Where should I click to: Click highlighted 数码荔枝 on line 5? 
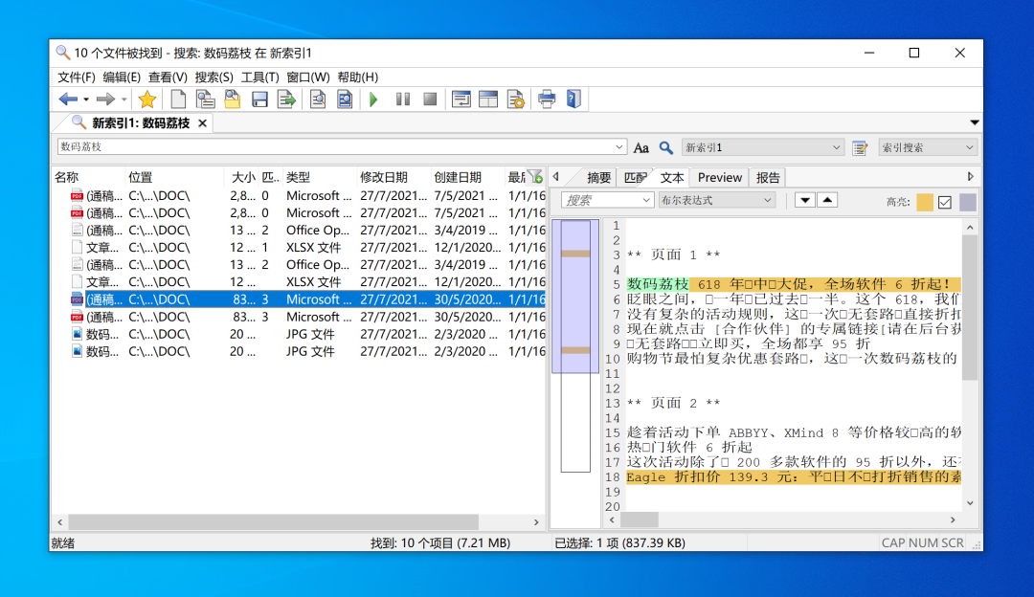pos(658,284)
